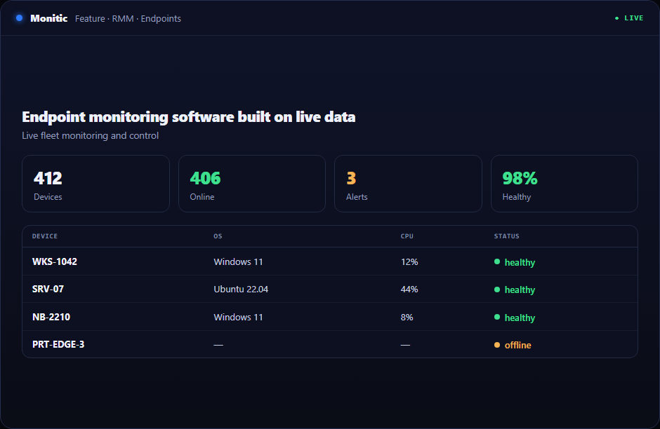Sort by the DEVICE column header
The width and height of the screenshot is (660, 429).
45,236
